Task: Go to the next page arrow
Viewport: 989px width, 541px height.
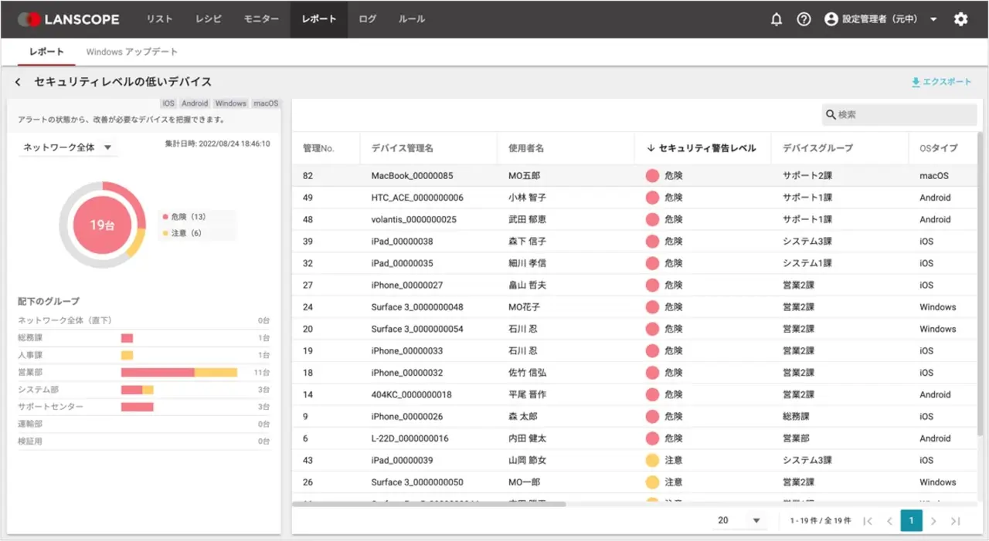Action: [x=933, y=521]
